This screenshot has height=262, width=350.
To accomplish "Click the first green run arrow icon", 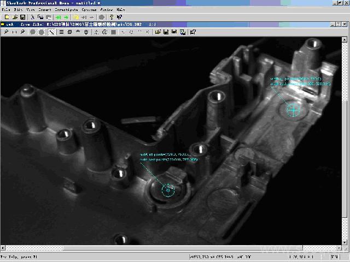I will [59, 17].
